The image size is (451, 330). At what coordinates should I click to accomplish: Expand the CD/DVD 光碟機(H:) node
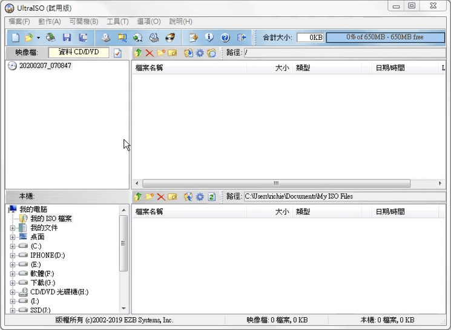12,293
